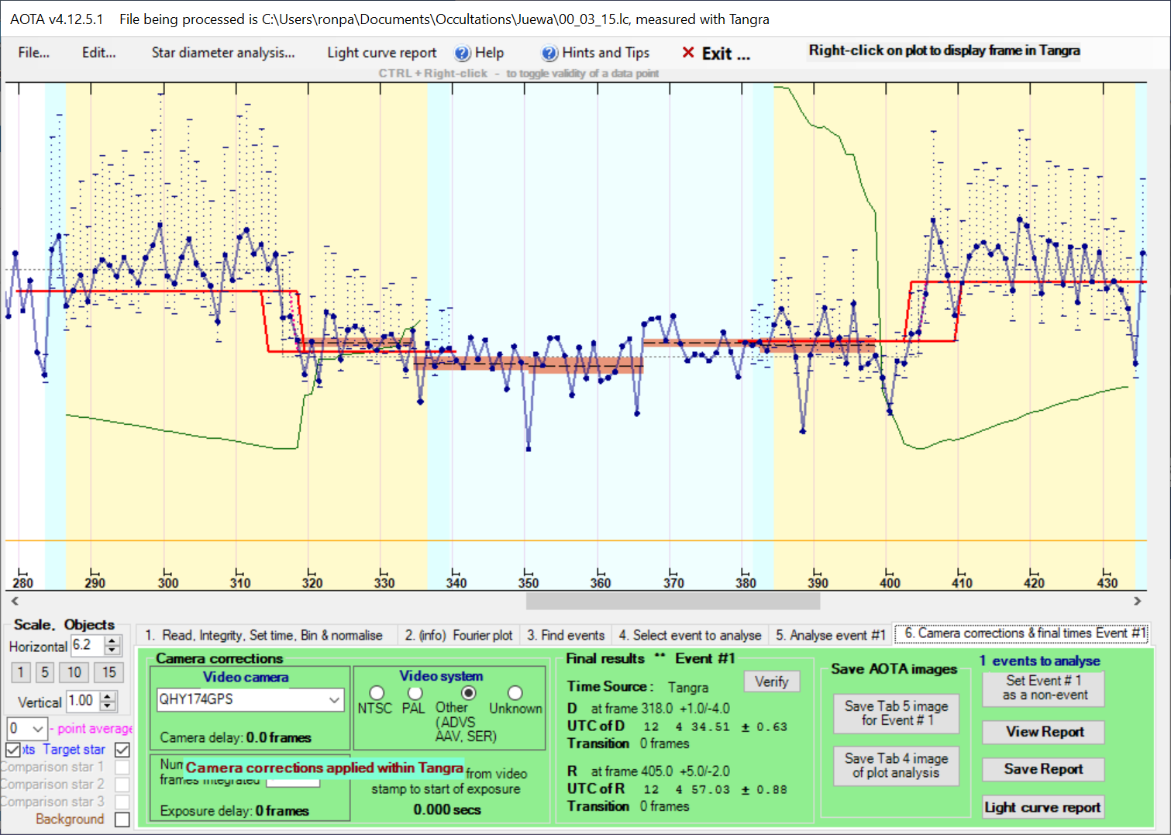This screenshot has height=835, width=1171.
Task: Set horizontal scale preset 1
Action: tap(21, 672)
